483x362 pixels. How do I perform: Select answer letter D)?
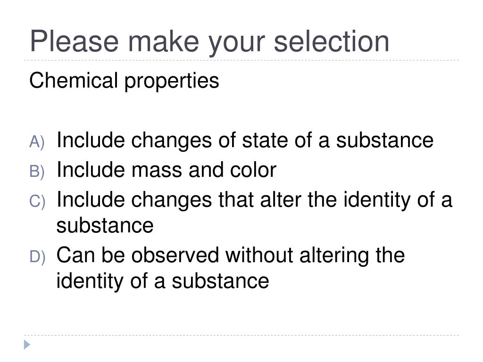click(37, 256)
